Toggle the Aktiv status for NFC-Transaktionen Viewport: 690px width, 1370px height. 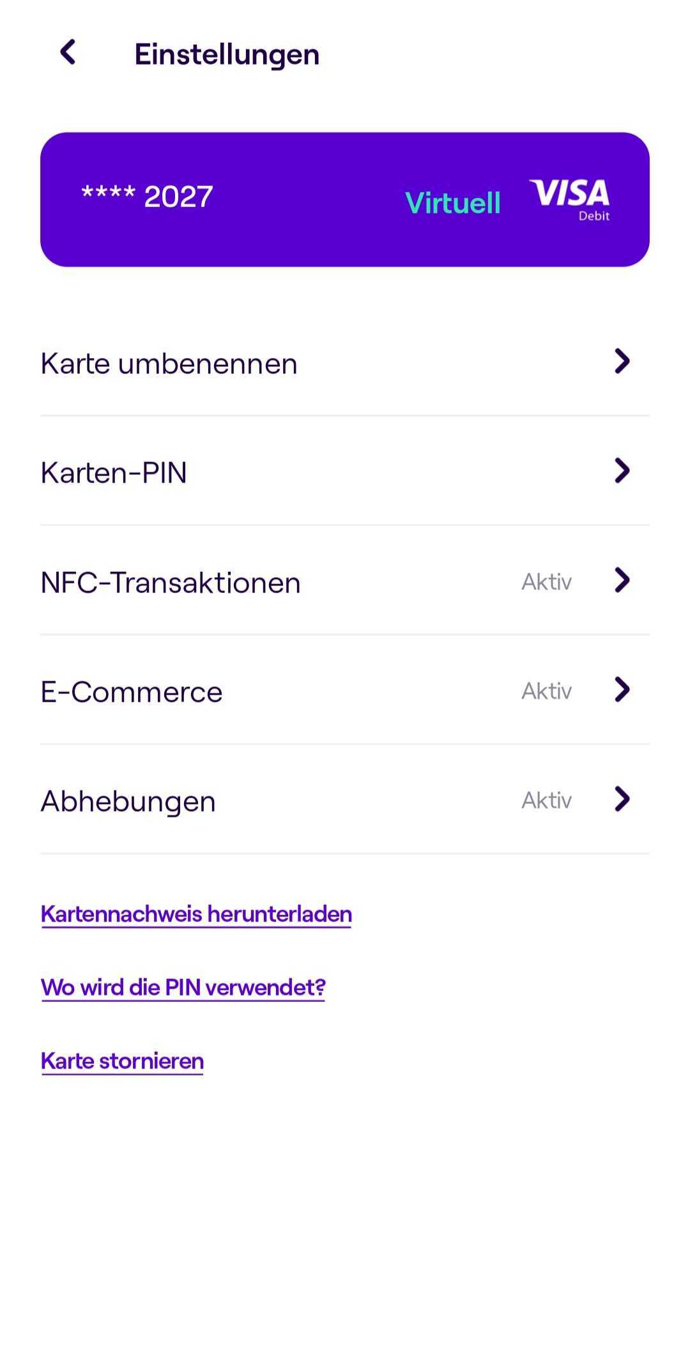[546, 581]
